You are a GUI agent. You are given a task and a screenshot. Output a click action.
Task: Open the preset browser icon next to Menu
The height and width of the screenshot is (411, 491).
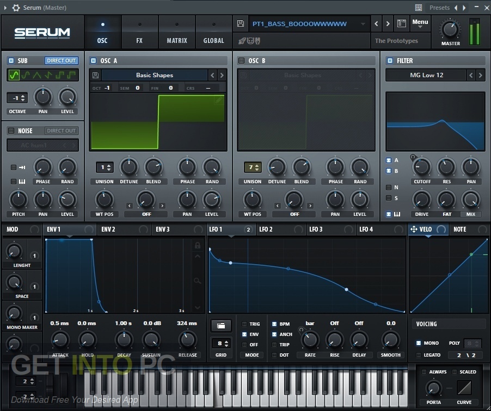click(x=401, y=23)
